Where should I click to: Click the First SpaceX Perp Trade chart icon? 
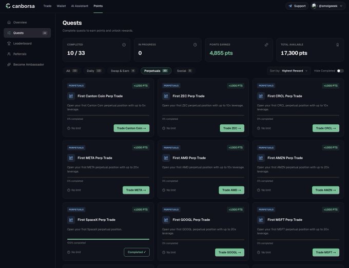(x=71, y=220)
